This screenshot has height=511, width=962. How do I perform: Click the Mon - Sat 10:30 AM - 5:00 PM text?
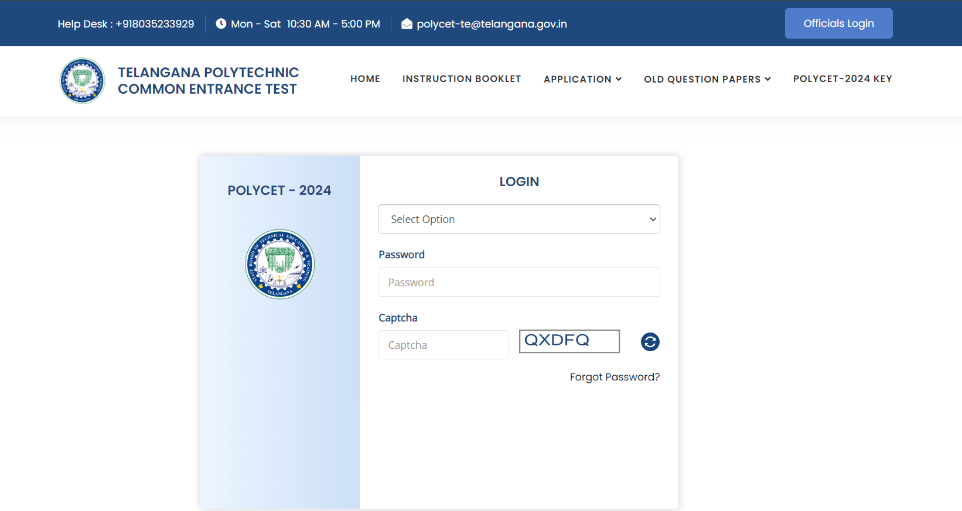(305, 24)
